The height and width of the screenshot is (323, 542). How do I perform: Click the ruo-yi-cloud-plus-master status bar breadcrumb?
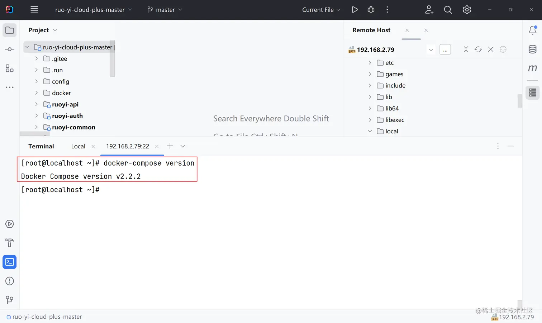coord(44,317)
